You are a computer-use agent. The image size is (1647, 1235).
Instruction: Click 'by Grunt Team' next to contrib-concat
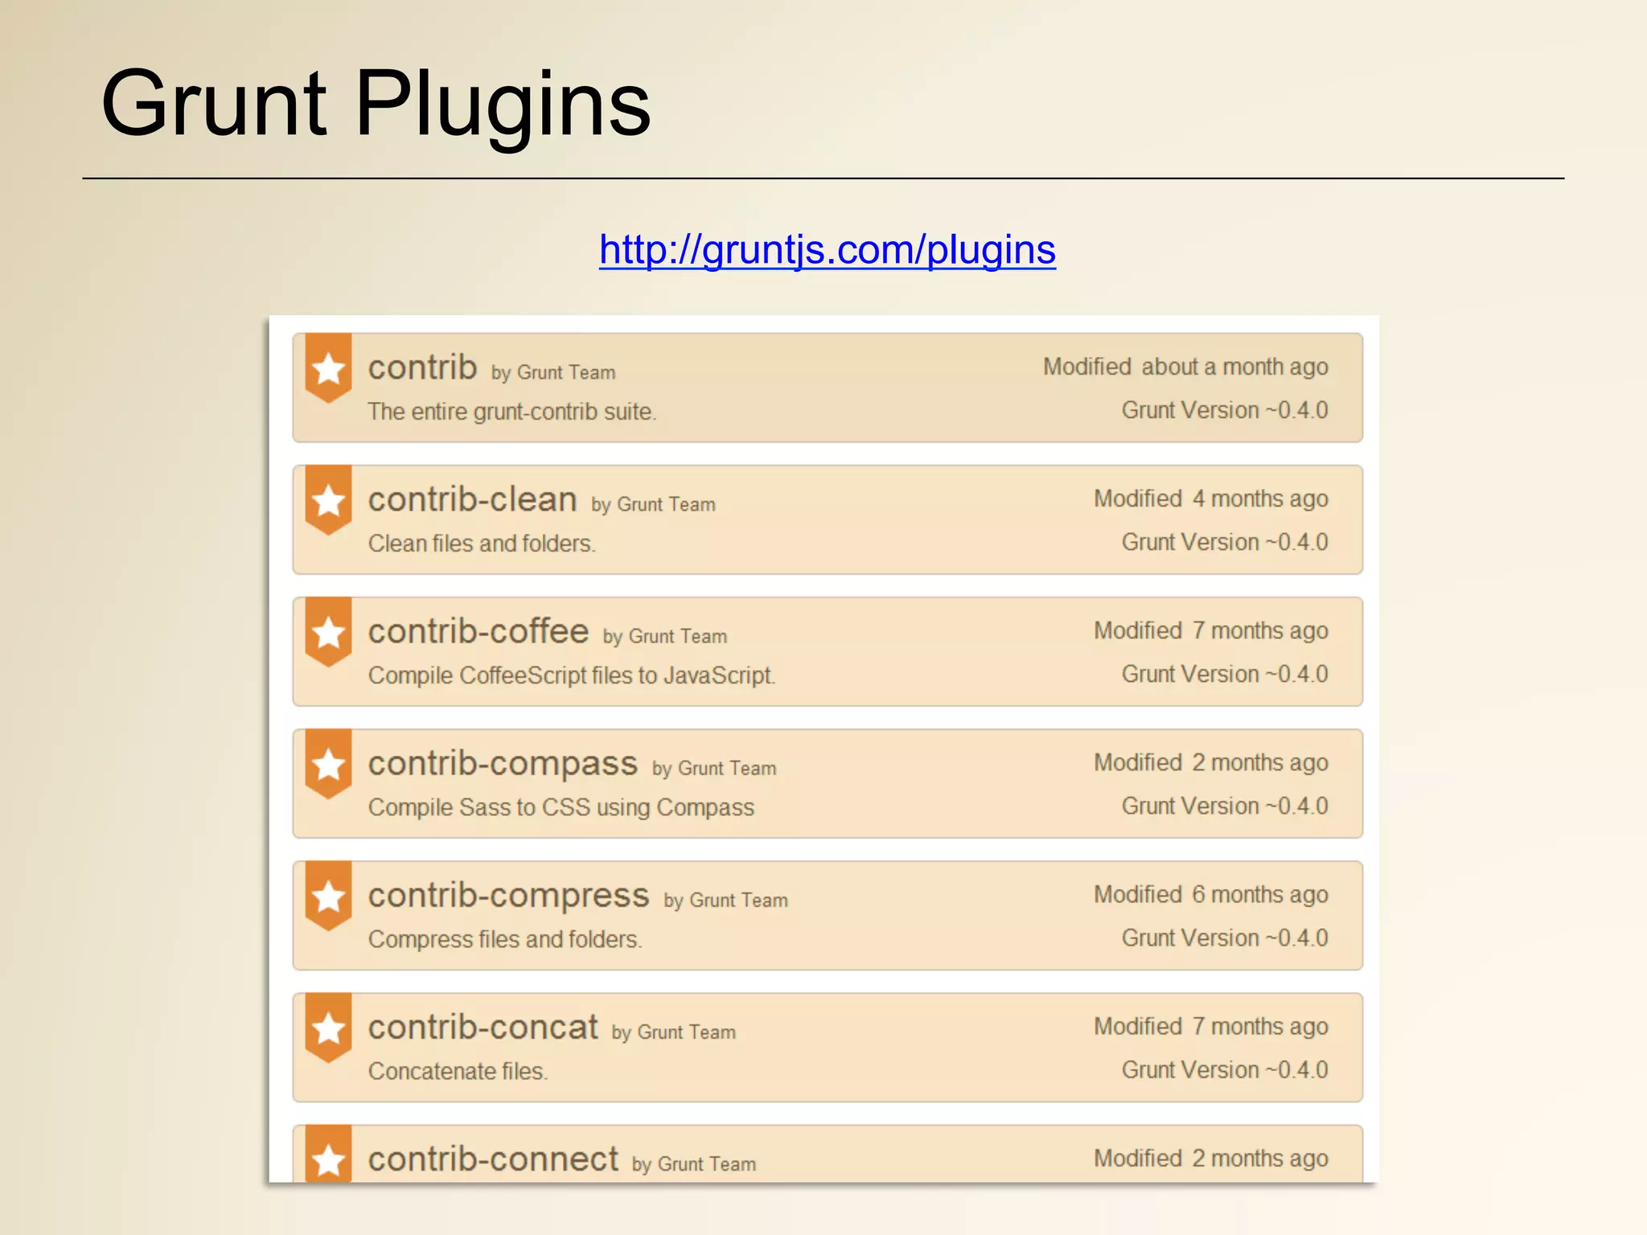673,1032
